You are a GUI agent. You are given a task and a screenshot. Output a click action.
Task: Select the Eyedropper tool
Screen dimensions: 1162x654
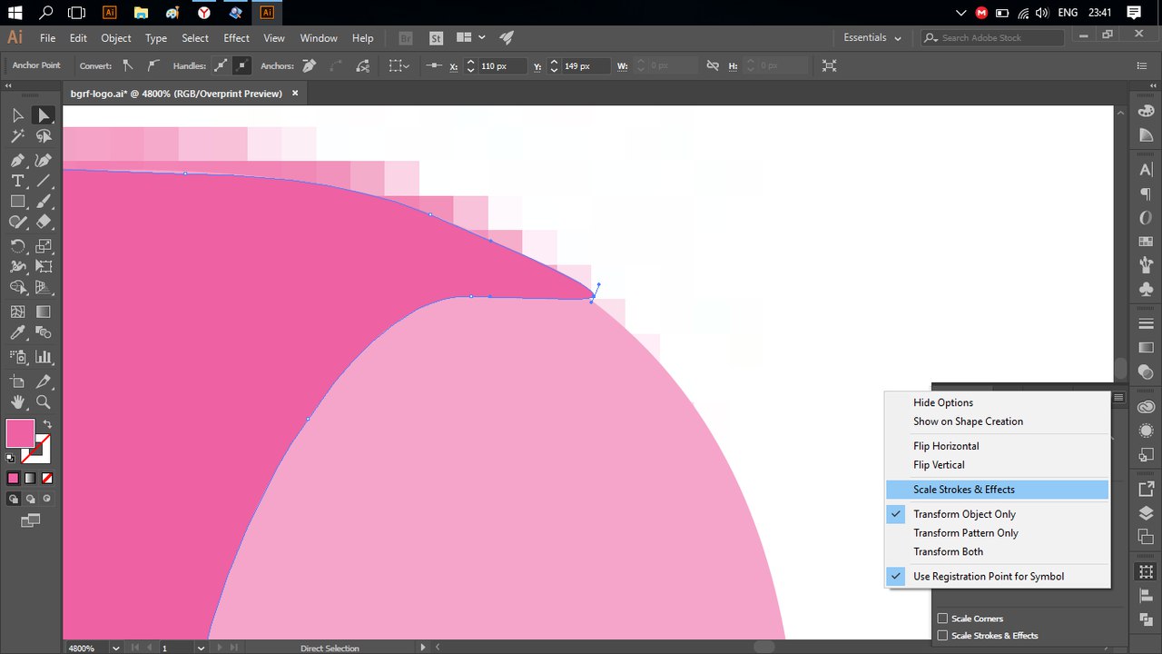tap(17, 333)
